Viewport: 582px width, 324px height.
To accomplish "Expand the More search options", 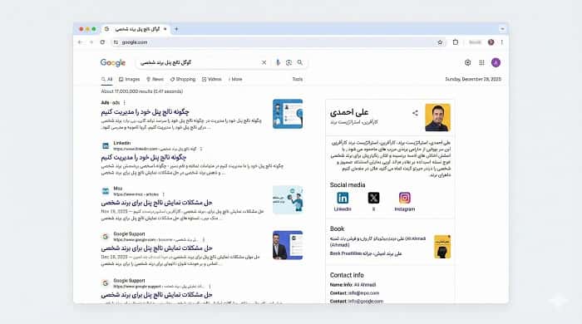I will 235,79.
